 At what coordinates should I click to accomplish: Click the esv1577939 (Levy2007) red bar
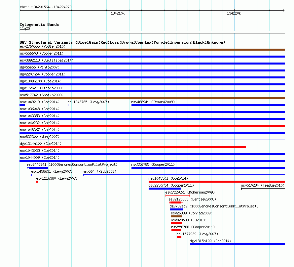[x=179, y=237]
